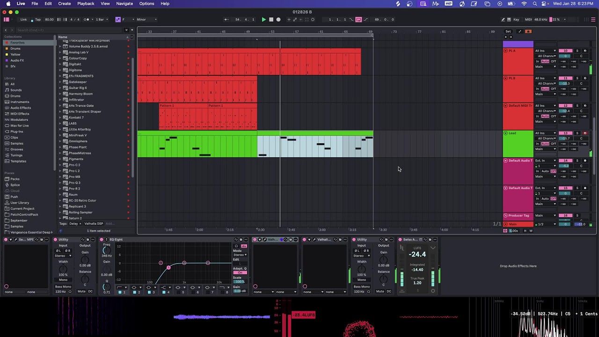
Task: Jump to the previous locator arrow
Action: (506, 37)
